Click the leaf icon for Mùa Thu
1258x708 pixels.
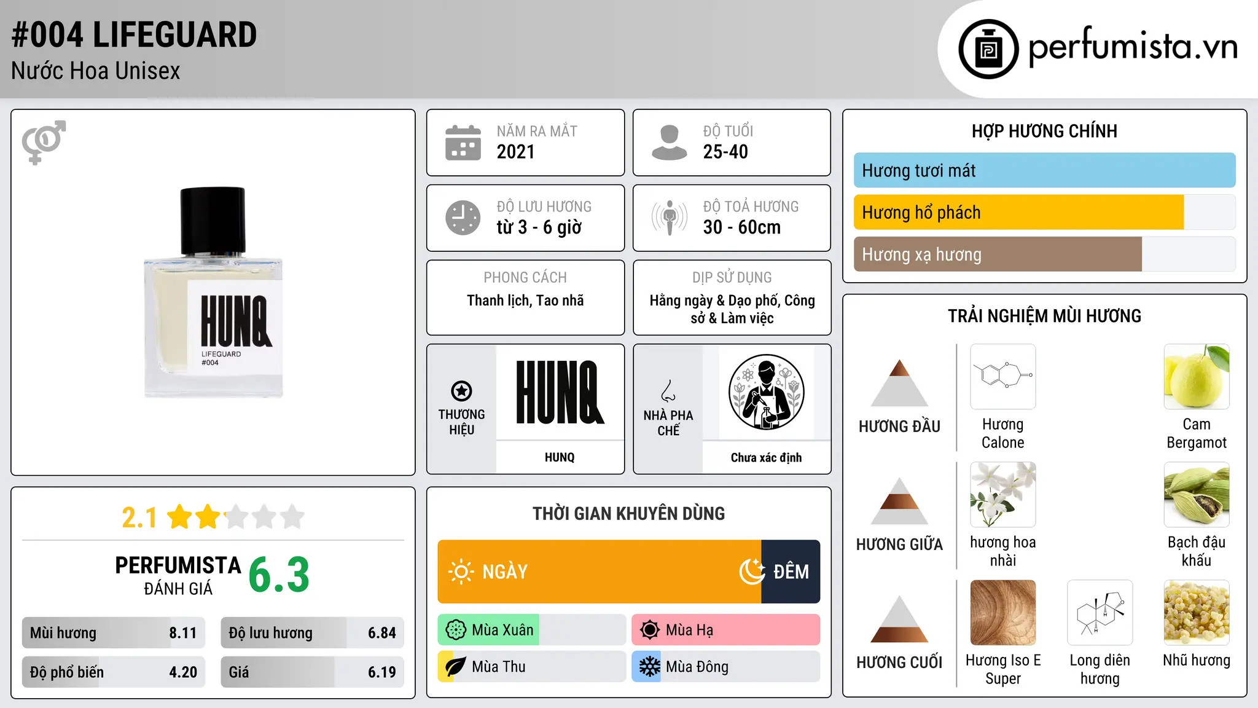point(455,667)
